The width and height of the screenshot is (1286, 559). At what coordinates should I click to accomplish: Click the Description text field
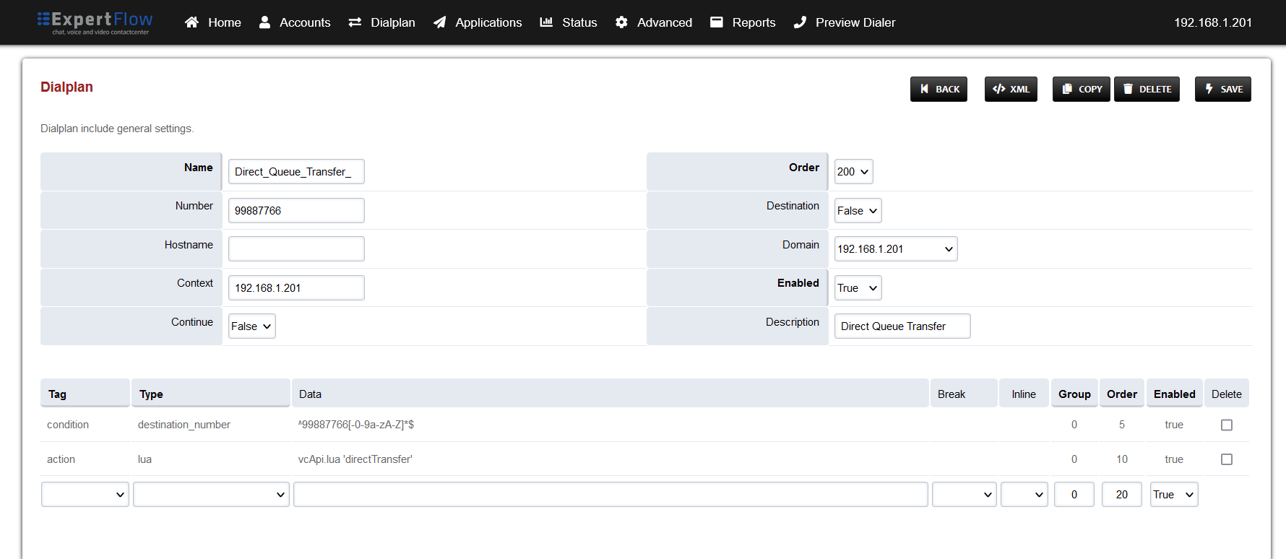pyautogui.click(x=902, y=326)
